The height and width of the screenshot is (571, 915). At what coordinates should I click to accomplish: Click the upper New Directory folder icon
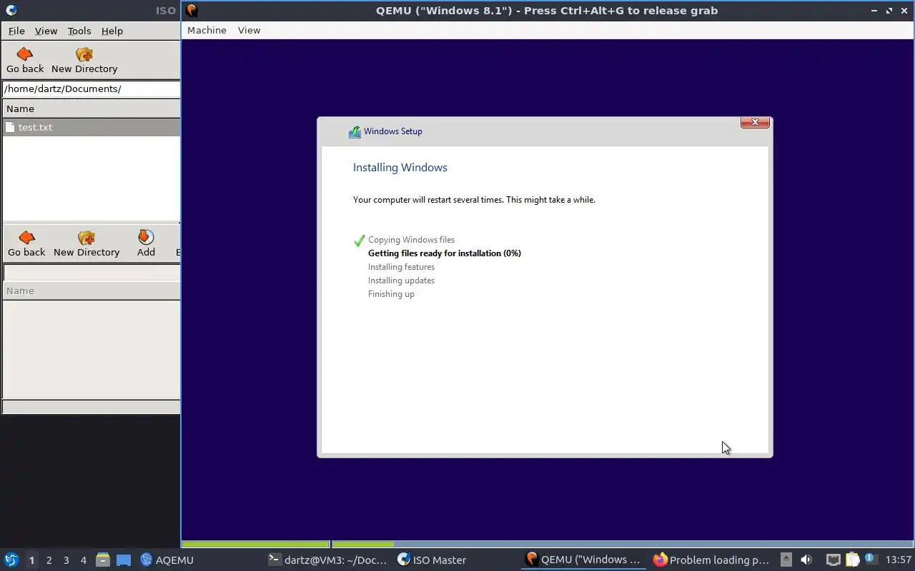click(x=84, y=54)
